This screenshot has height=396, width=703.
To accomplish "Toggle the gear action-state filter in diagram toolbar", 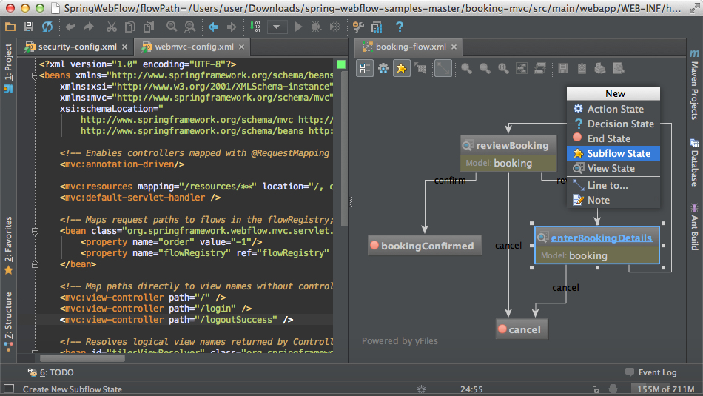I will pyautogui.click(x=383, y=68).
